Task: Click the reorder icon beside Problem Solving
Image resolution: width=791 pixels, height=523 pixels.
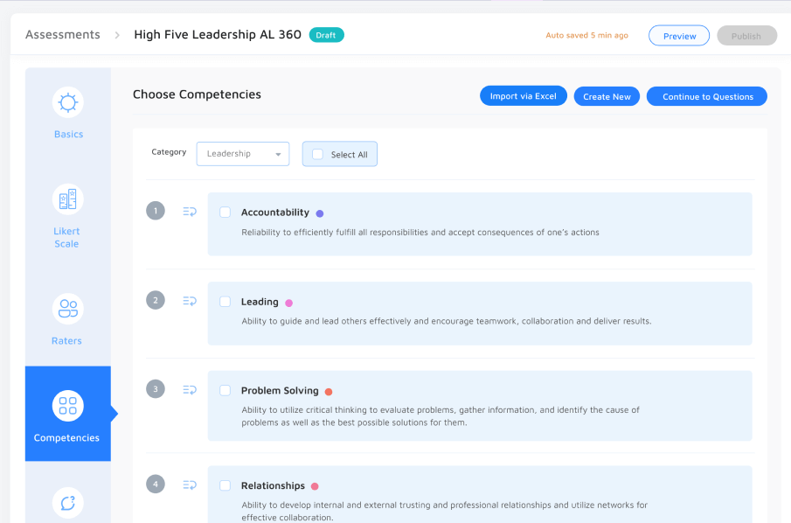Action: [190, 390]
